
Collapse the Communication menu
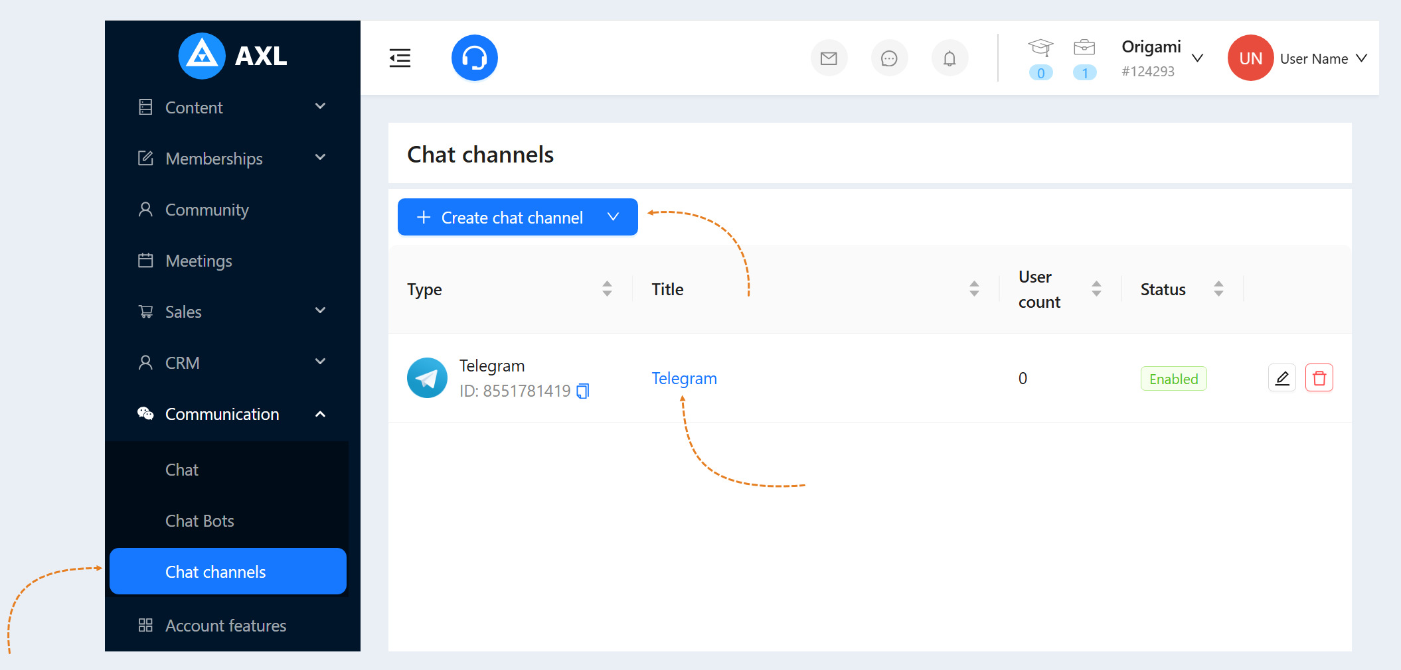tap(232, 414)
